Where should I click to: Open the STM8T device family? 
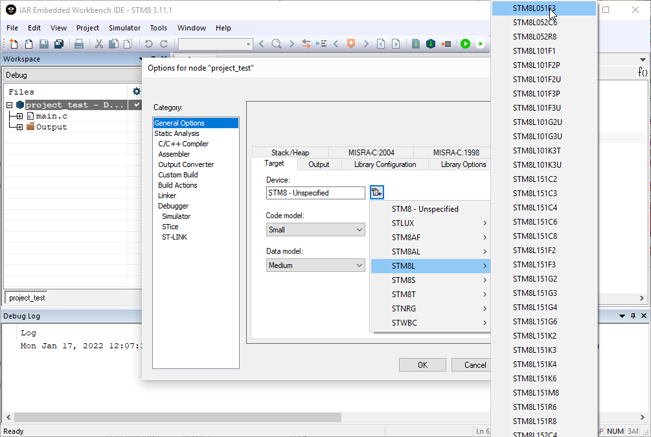tap(430, 294)
